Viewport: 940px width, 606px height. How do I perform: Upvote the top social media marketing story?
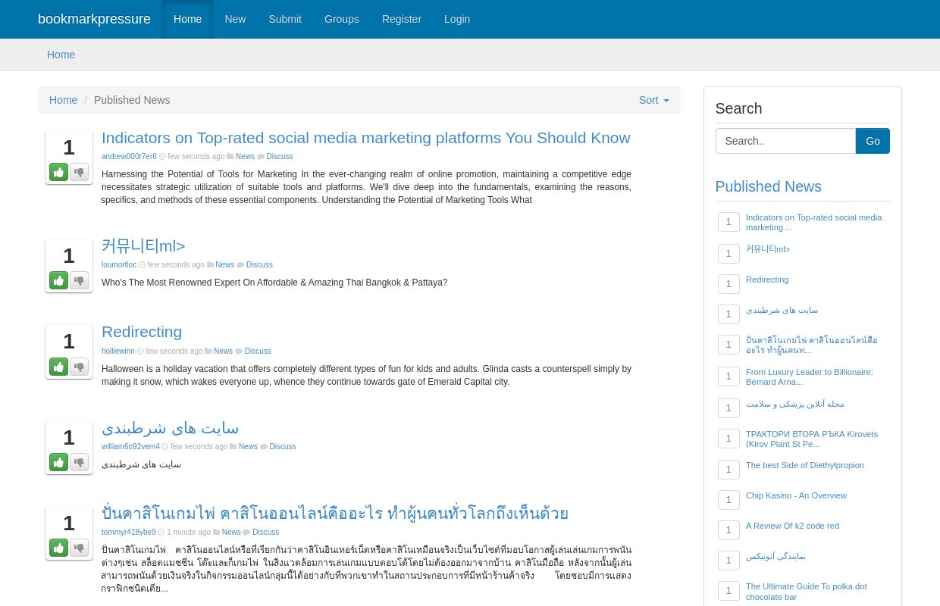pos(58,172)
